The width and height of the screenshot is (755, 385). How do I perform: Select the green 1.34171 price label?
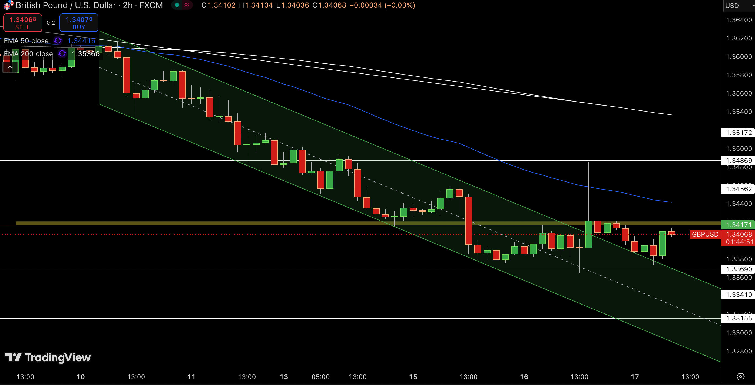(738, 225)
